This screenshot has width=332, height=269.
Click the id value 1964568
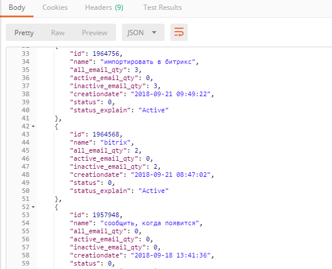(x=106, y=134)
